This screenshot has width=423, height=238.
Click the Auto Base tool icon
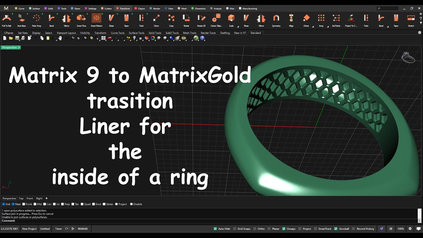[x=21, y=20]
